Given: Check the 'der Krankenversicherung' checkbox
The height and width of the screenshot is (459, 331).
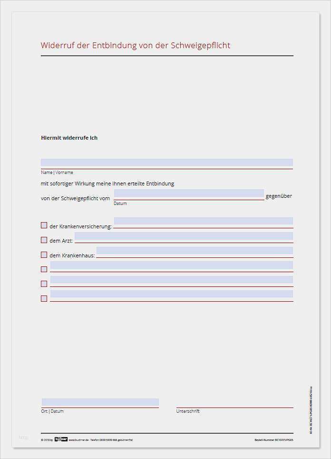Looking at the screenshot, I should click(44, 225).
